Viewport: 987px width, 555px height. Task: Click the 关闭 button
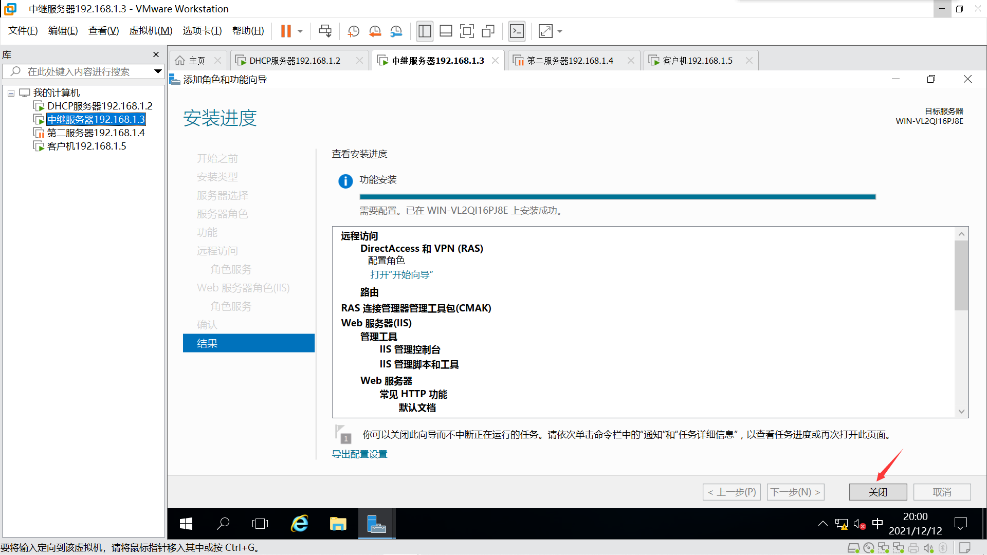coord(878,492)
